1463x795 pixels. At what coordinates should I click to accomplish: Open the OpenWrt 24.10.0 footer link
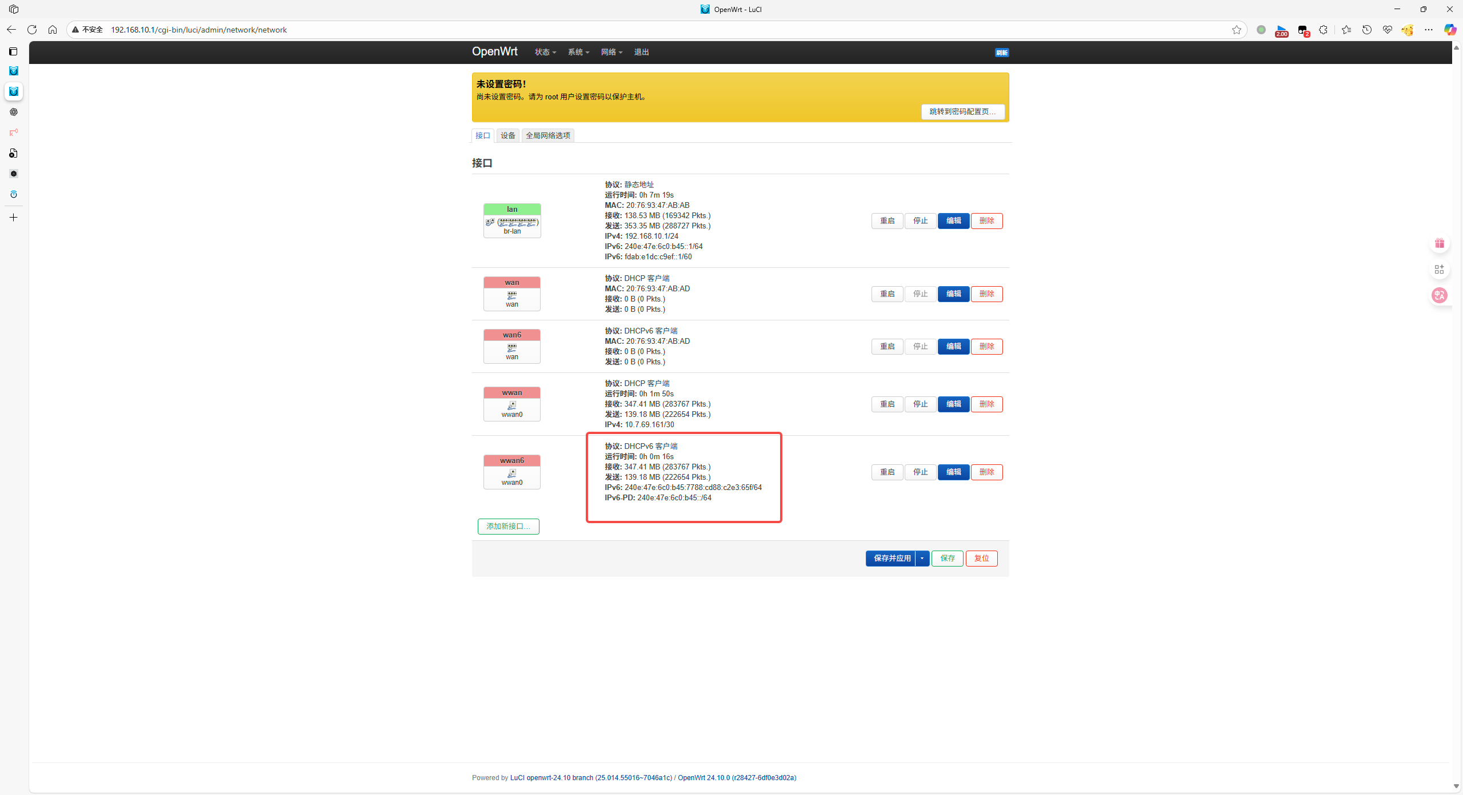(737, 778)
